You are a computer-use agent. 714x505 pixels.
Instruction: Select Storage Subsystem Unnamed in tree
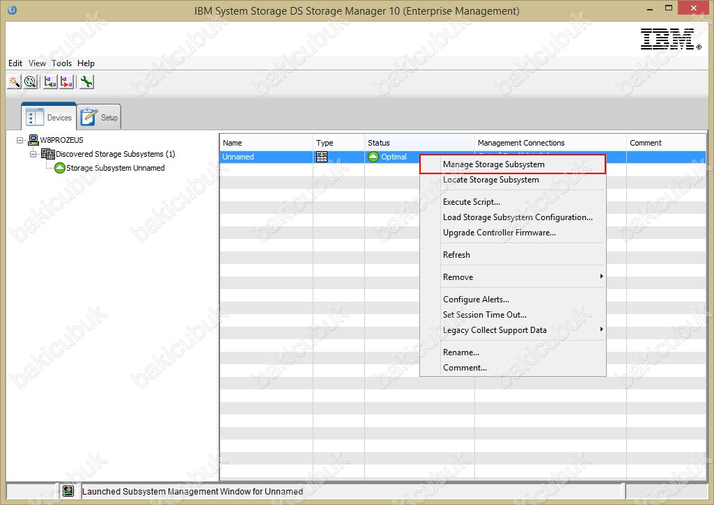click(x=115, y=168)
